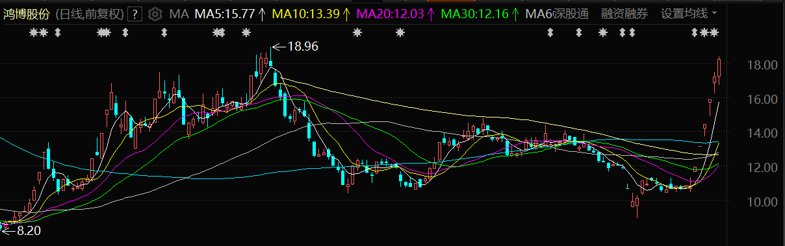Click the dropdown arrow after 设置均线
The image size is (785, 246).
click(715, 14)
